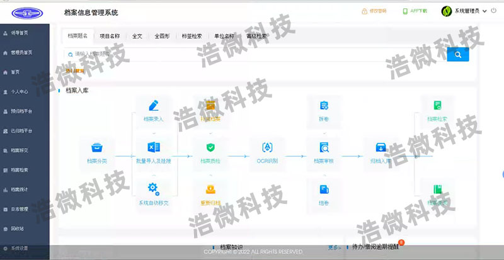Click the 档案信息管理系统 title

(x=91, y=13)
